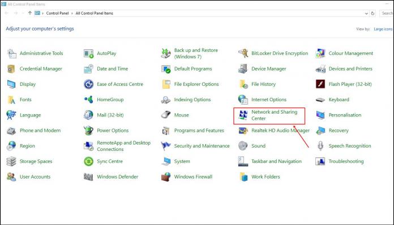Open the Realtek HD Audio Manager link

pos(280,131)
